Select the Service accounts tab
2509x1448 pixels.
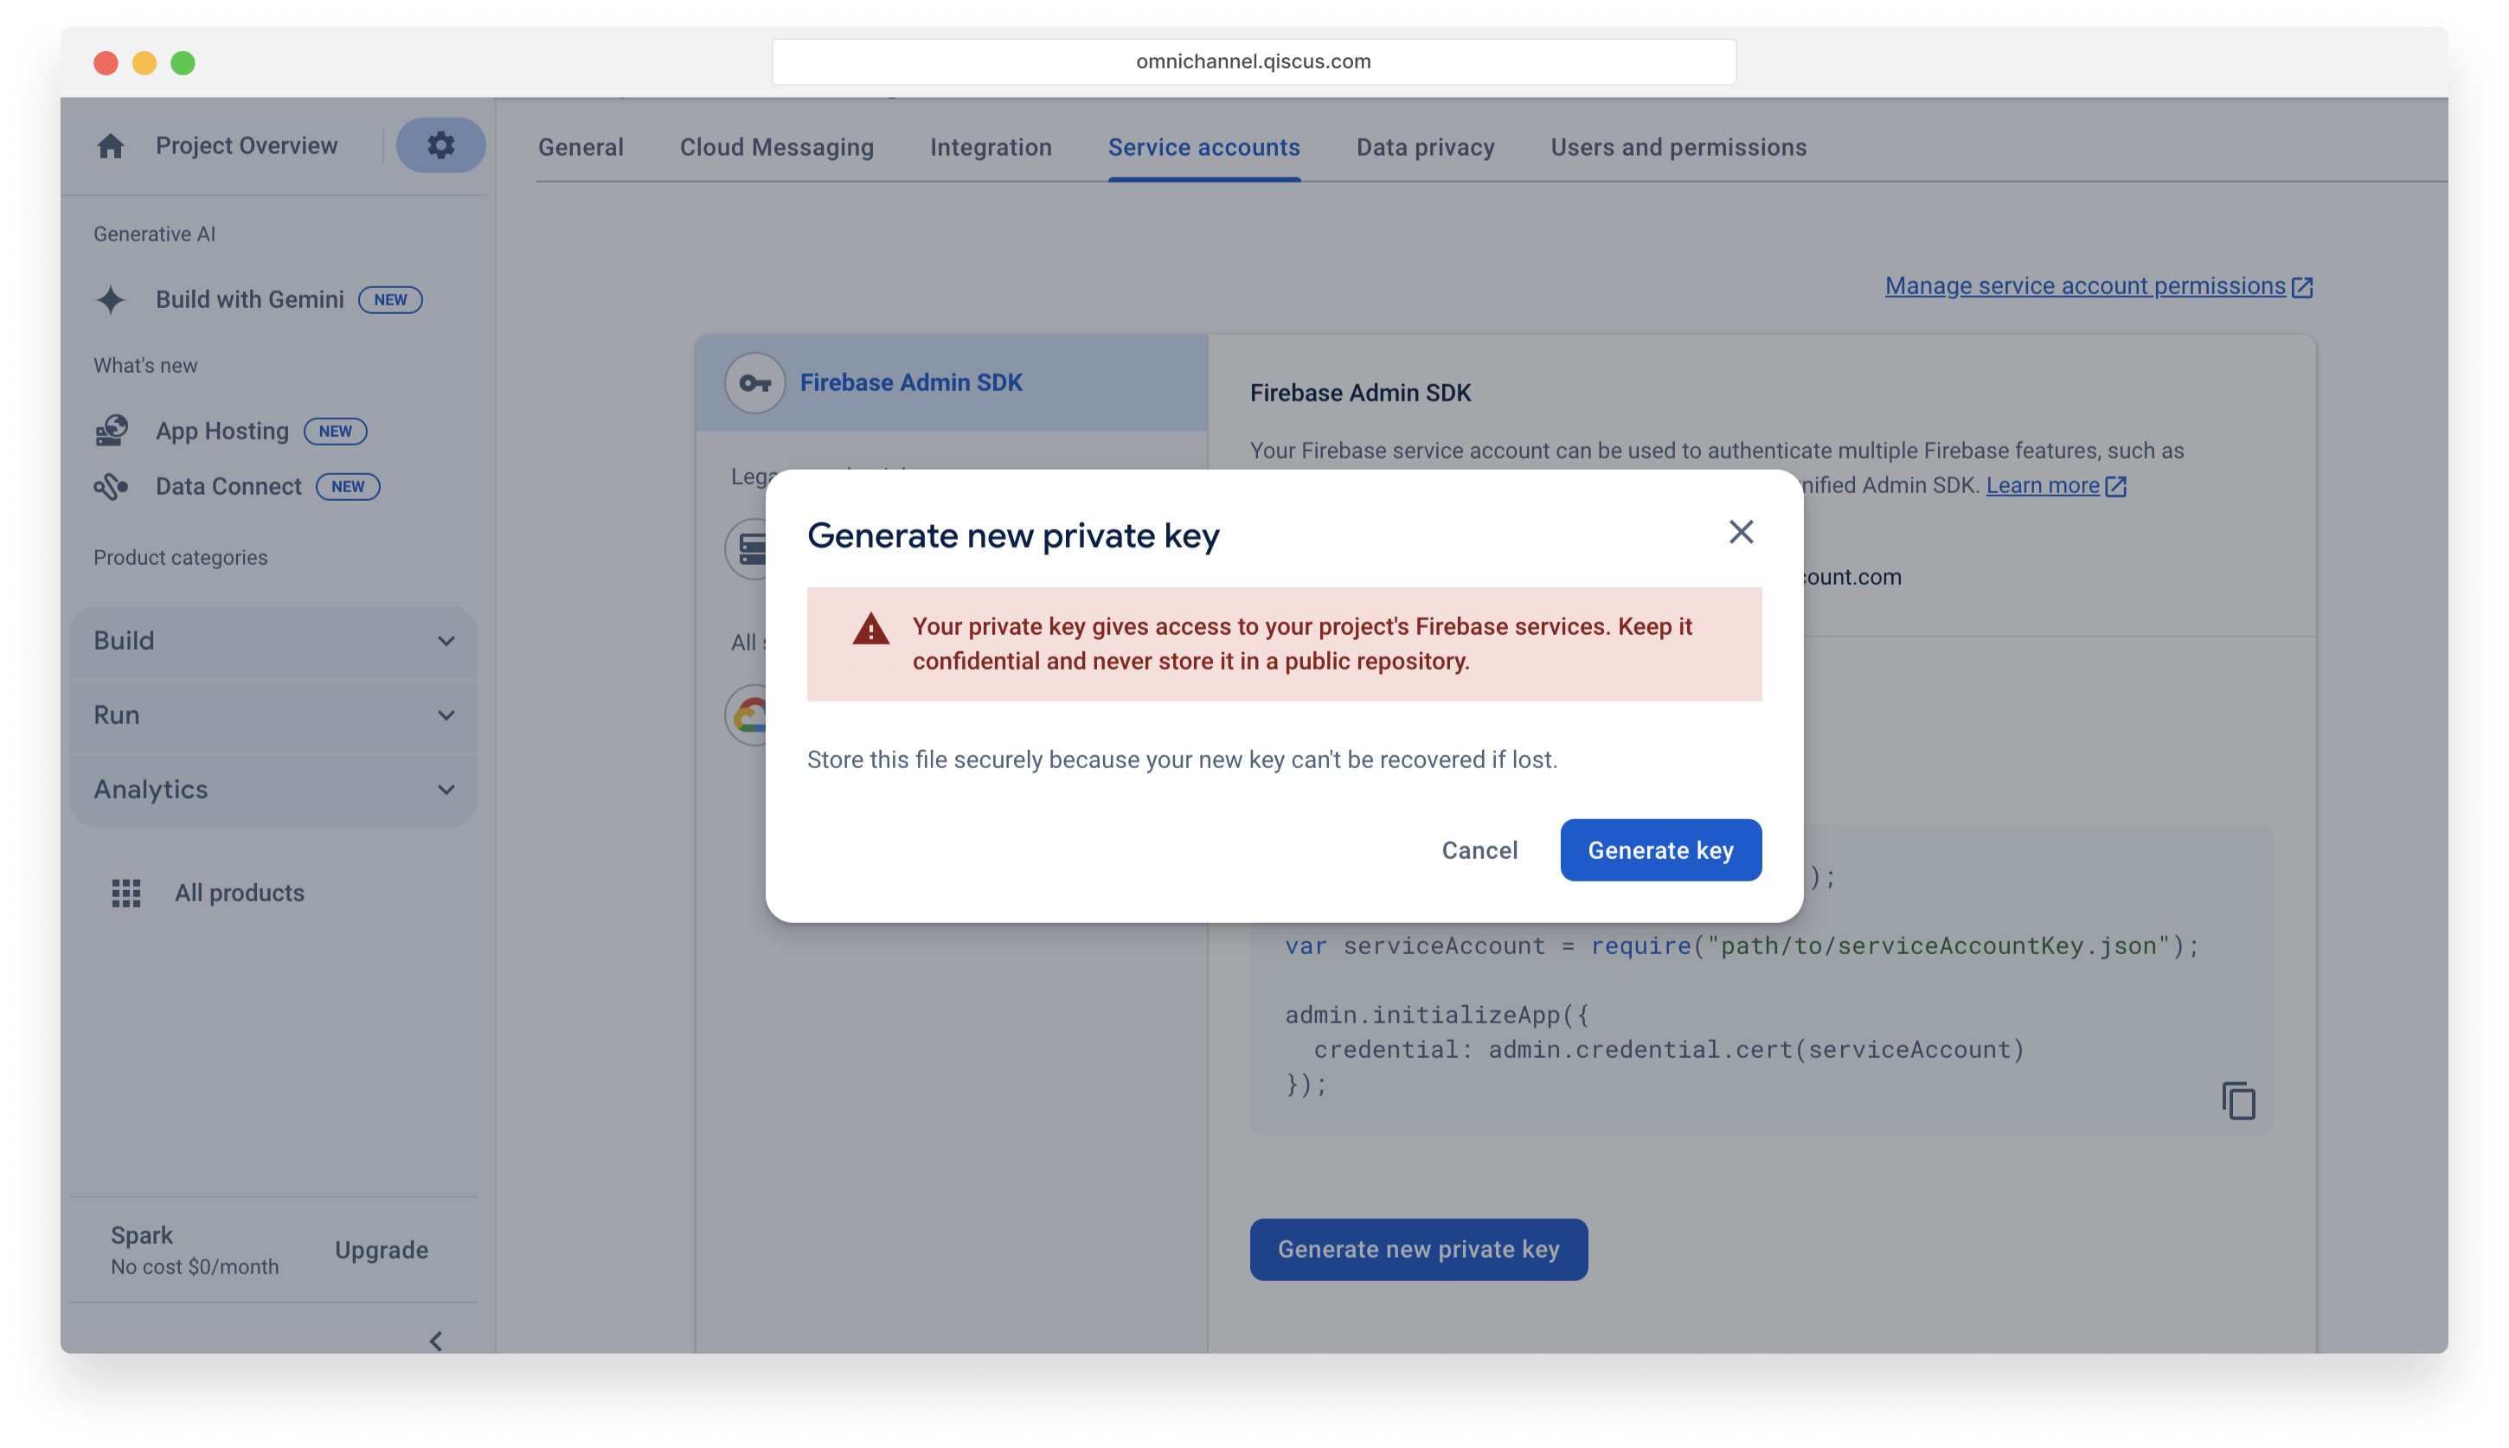tap(1203, 147)
